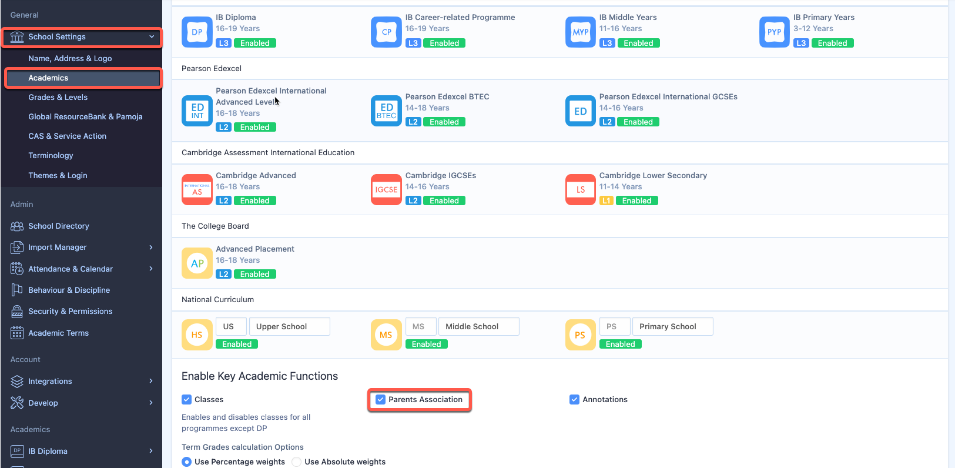
Task: Select Use Absolute weights radio button
Action: pos(297,462)
